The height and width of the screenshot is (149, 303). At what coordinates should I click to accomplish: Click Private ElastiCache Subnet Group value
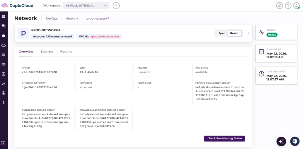(104, 120)
